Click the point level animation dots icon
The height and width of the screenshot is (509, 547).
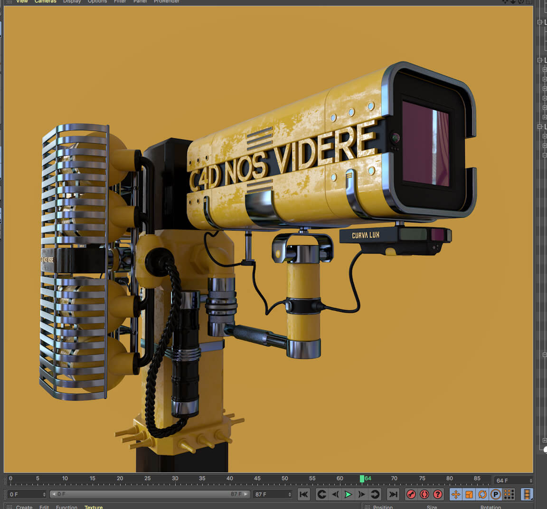pos(509,494)
